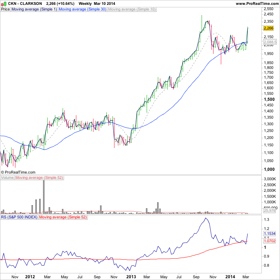Click the 2013 year label on time axis
This screenshot has height=280, width=280.
coord(131,277)
